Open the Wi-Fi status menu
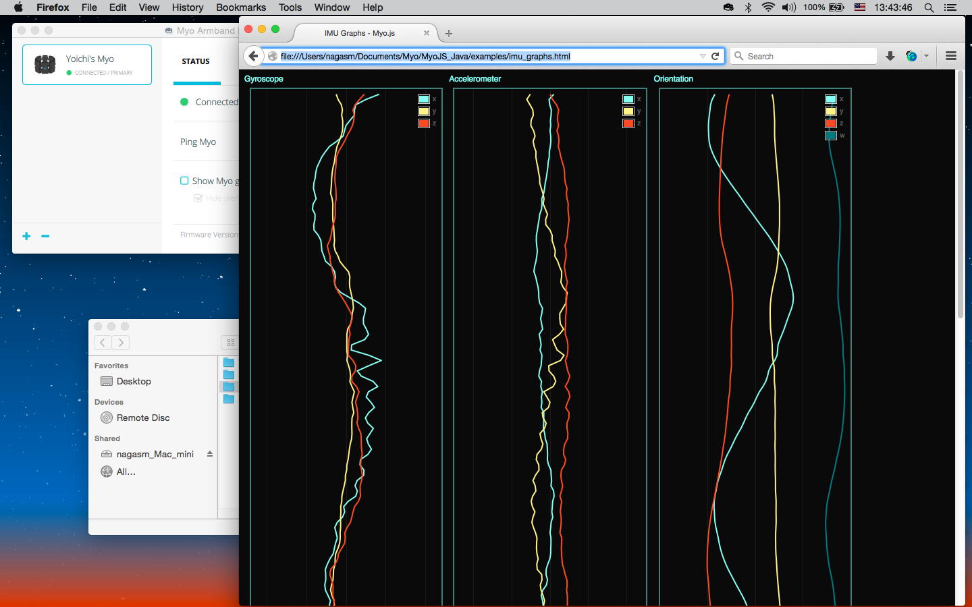Viewport: 972px width, 607px height. 768,7
